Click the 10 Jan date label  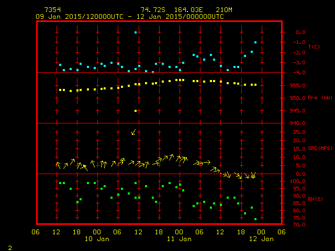coord(97,239)
